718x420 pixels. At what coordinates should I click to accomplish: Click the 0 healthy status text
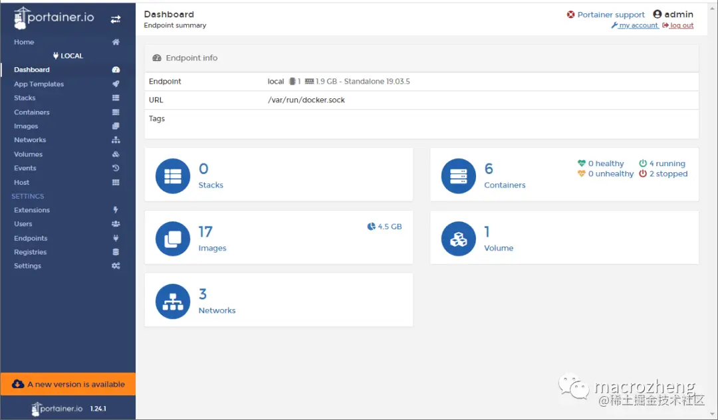pos(606,163)
